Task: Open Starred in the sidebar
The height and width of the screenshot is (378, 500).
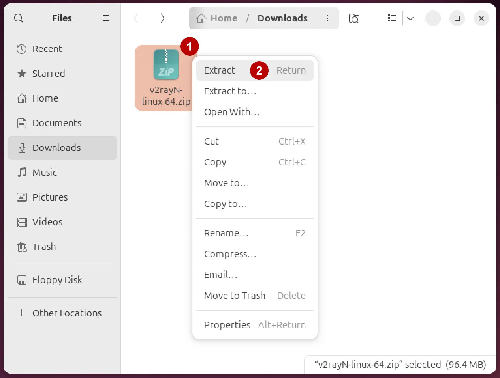Action: pos(62,74)
